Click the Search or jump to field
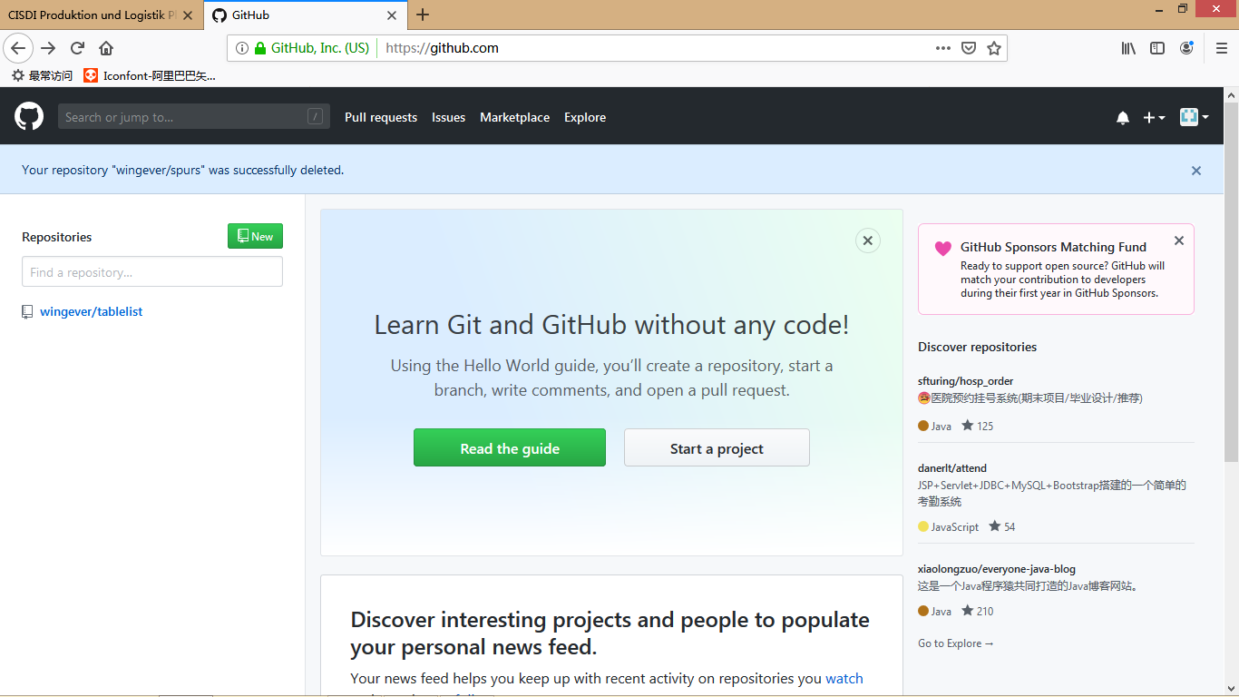Screen dimensions: 1239x697 194,116
